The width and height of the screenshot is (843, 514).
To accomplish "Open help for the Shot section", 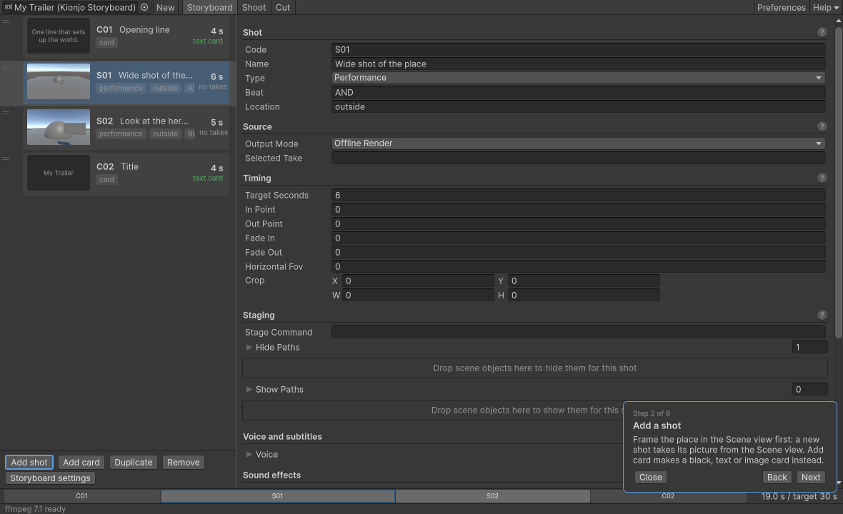I will point(822,32).
